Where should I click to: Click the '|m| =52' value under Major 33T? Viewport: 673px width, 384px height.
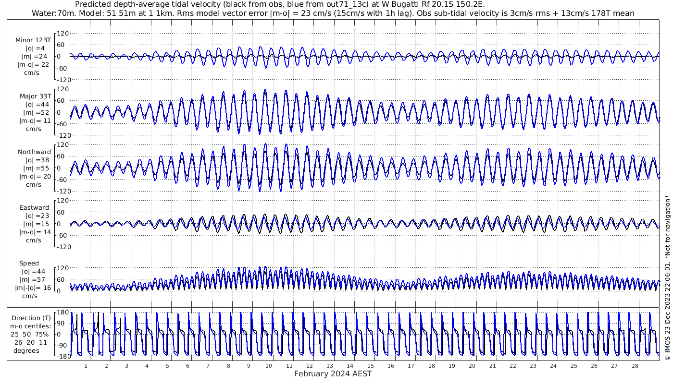(x=33, y=113)
